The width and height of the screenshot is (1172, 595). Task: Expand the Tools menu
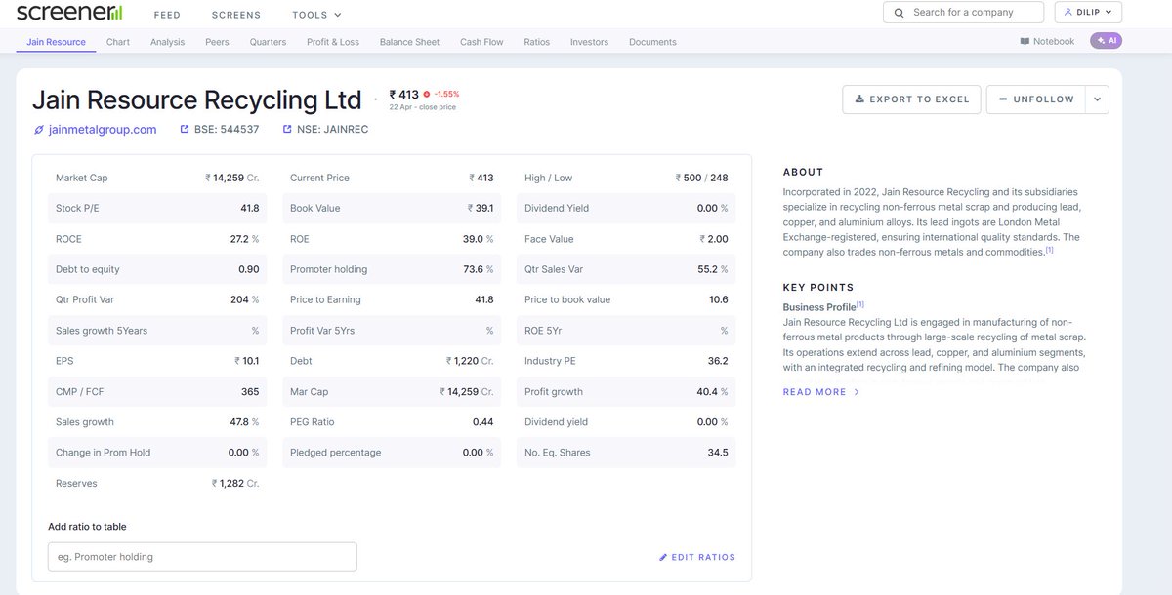pos(317,15)
